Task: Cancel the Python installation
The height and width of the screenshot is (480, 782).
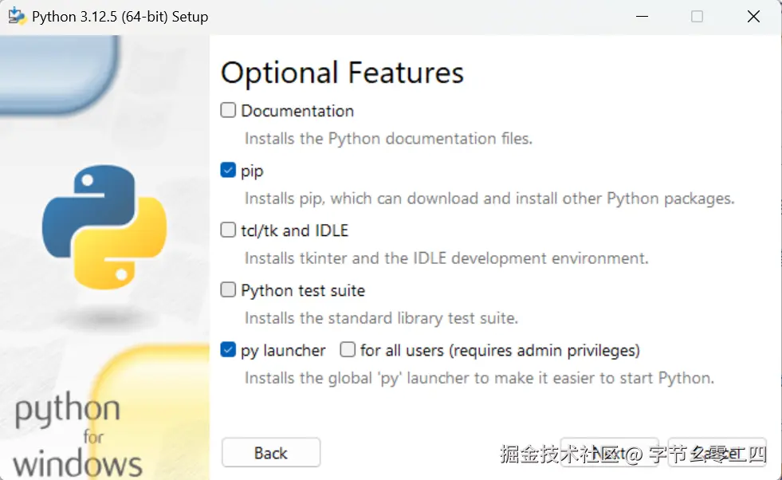Action: 717,453
